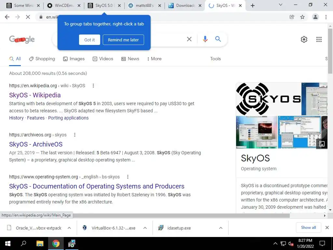The image size is (333, 250).
Task: Open SkyOS Documentation of Operating Systems result
Action: click(x=97, y=186)
